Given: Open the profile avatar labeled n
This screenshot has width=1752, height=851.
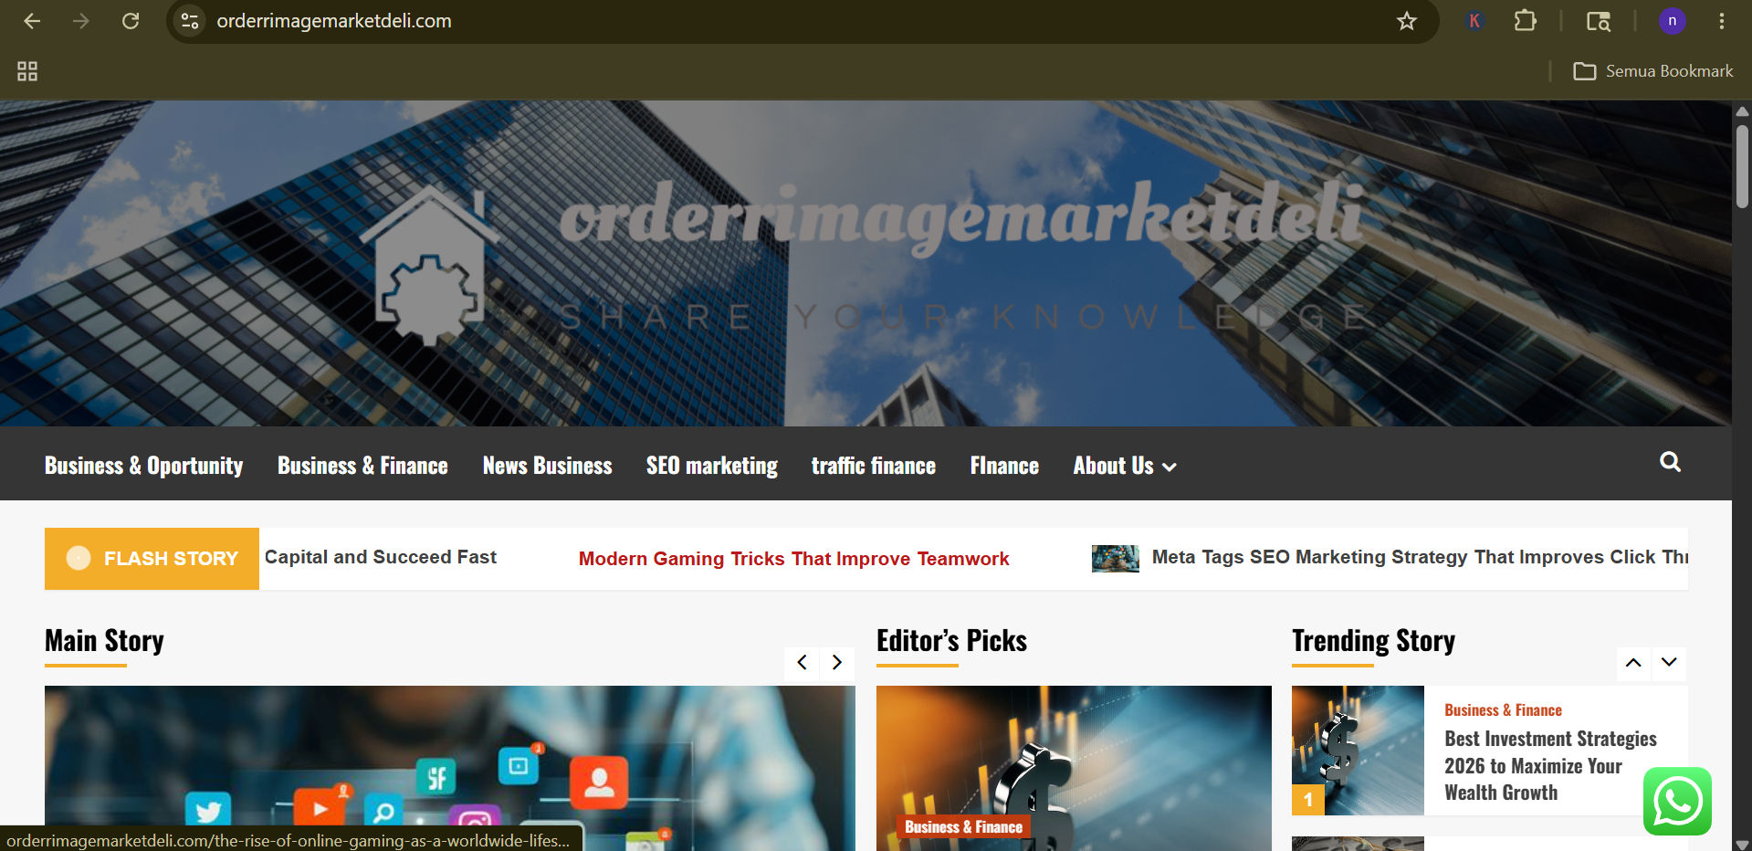Looking at the screenshot, I should [1672, 21].
